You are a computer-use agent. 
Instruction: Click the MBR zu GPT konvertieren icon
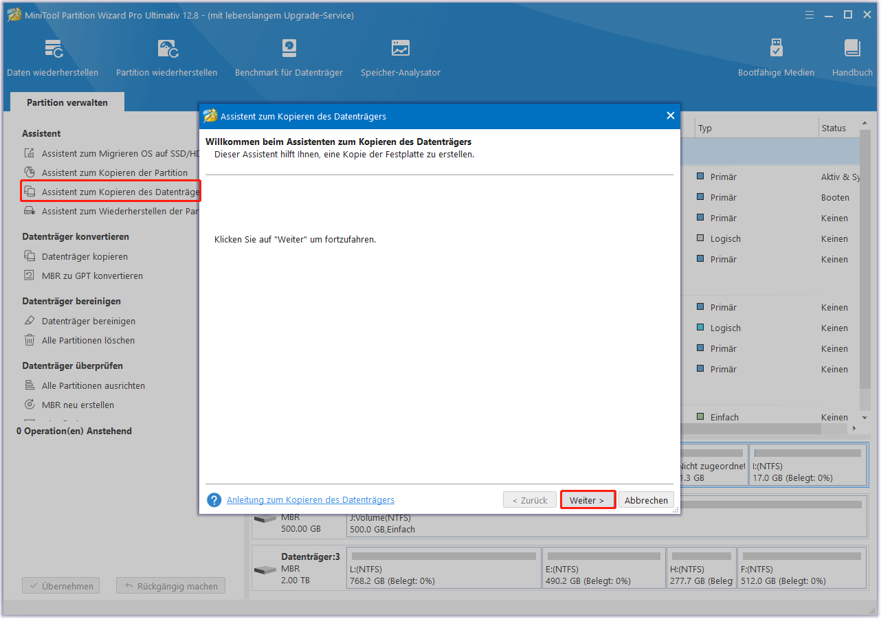coord(30,275)
